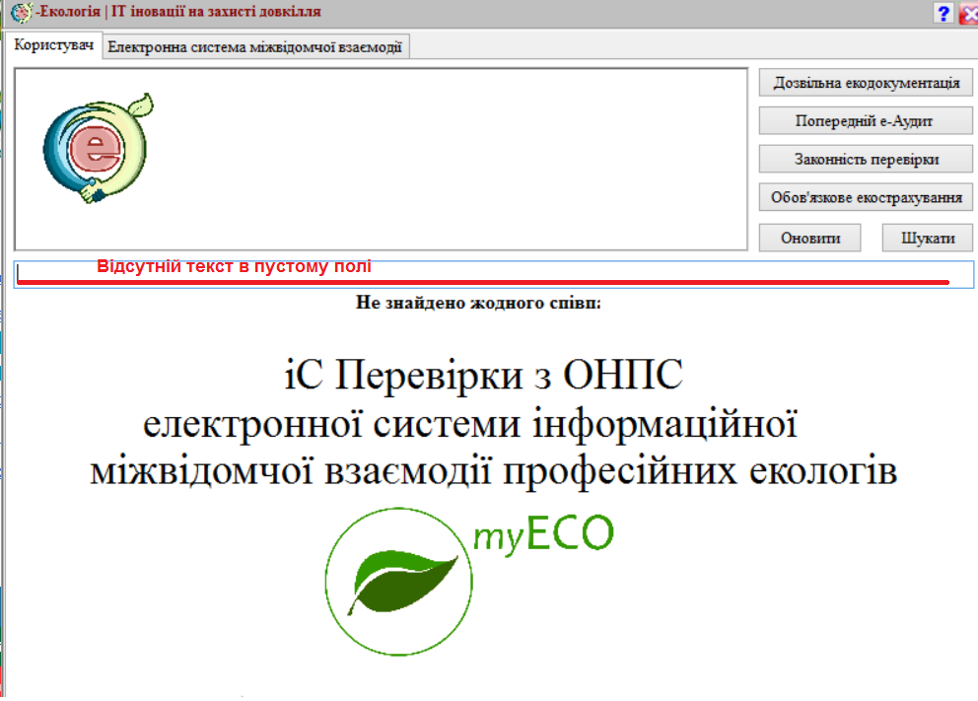Click the Попередній е-Аудит button

[x=866, y=121]
